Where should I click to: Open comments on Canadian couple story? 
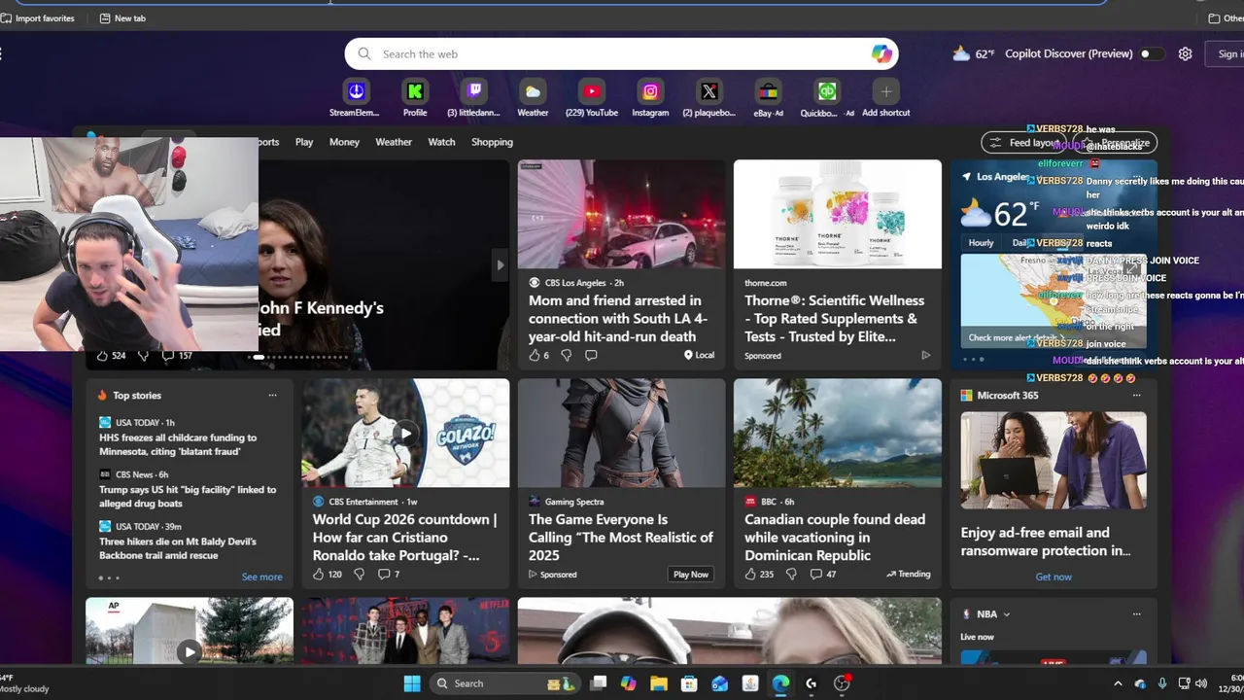point(815,575)
